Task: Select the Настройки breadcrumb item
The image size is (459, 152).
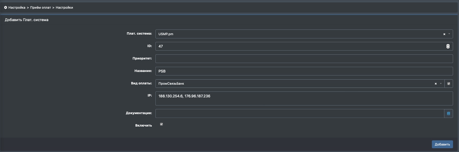Action: point(64,8)
